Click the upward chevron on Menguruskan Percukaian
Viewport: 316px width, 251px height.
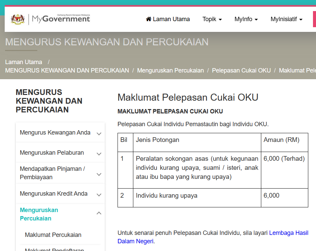click(x=99, y=213)
